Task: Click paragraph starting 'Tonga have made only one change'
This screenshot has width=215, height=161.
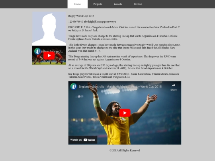Action: 123,37
